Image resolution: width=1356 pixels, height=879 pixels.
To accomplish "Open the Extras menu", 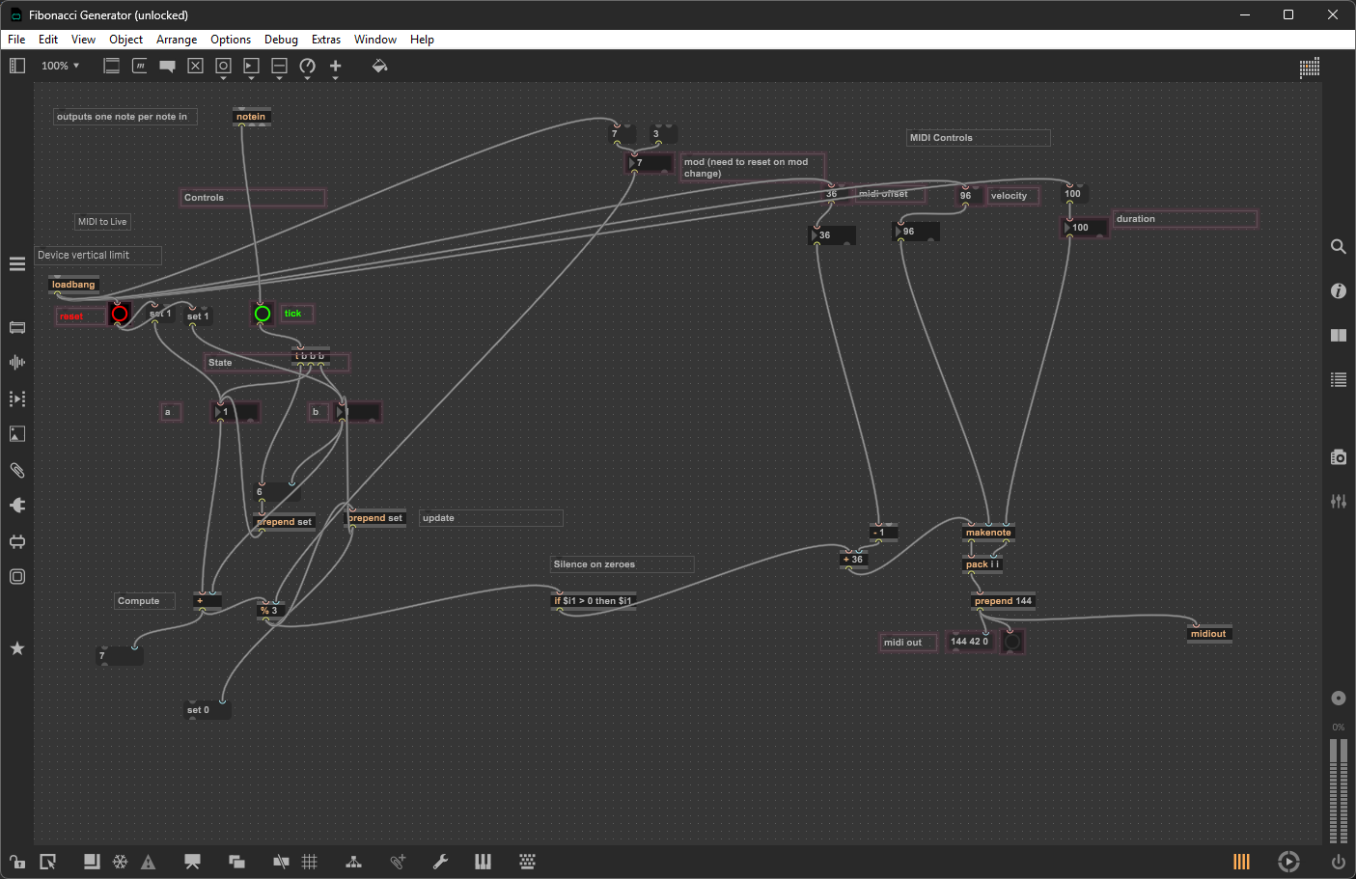I will pos(325,40).
